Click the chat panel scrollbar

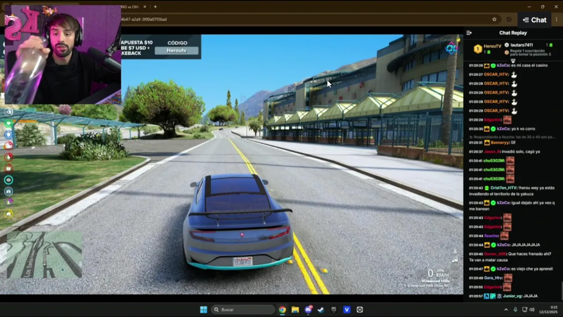point(561,291)
